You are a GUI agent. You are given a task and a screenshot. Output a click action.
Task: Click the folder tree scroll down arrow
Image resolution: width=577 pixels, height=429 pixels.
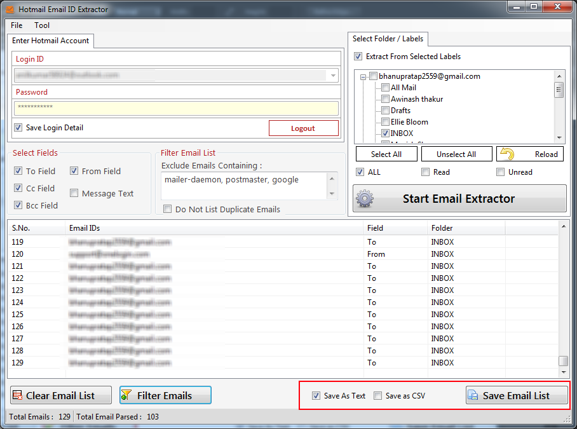tap(559, 138)
